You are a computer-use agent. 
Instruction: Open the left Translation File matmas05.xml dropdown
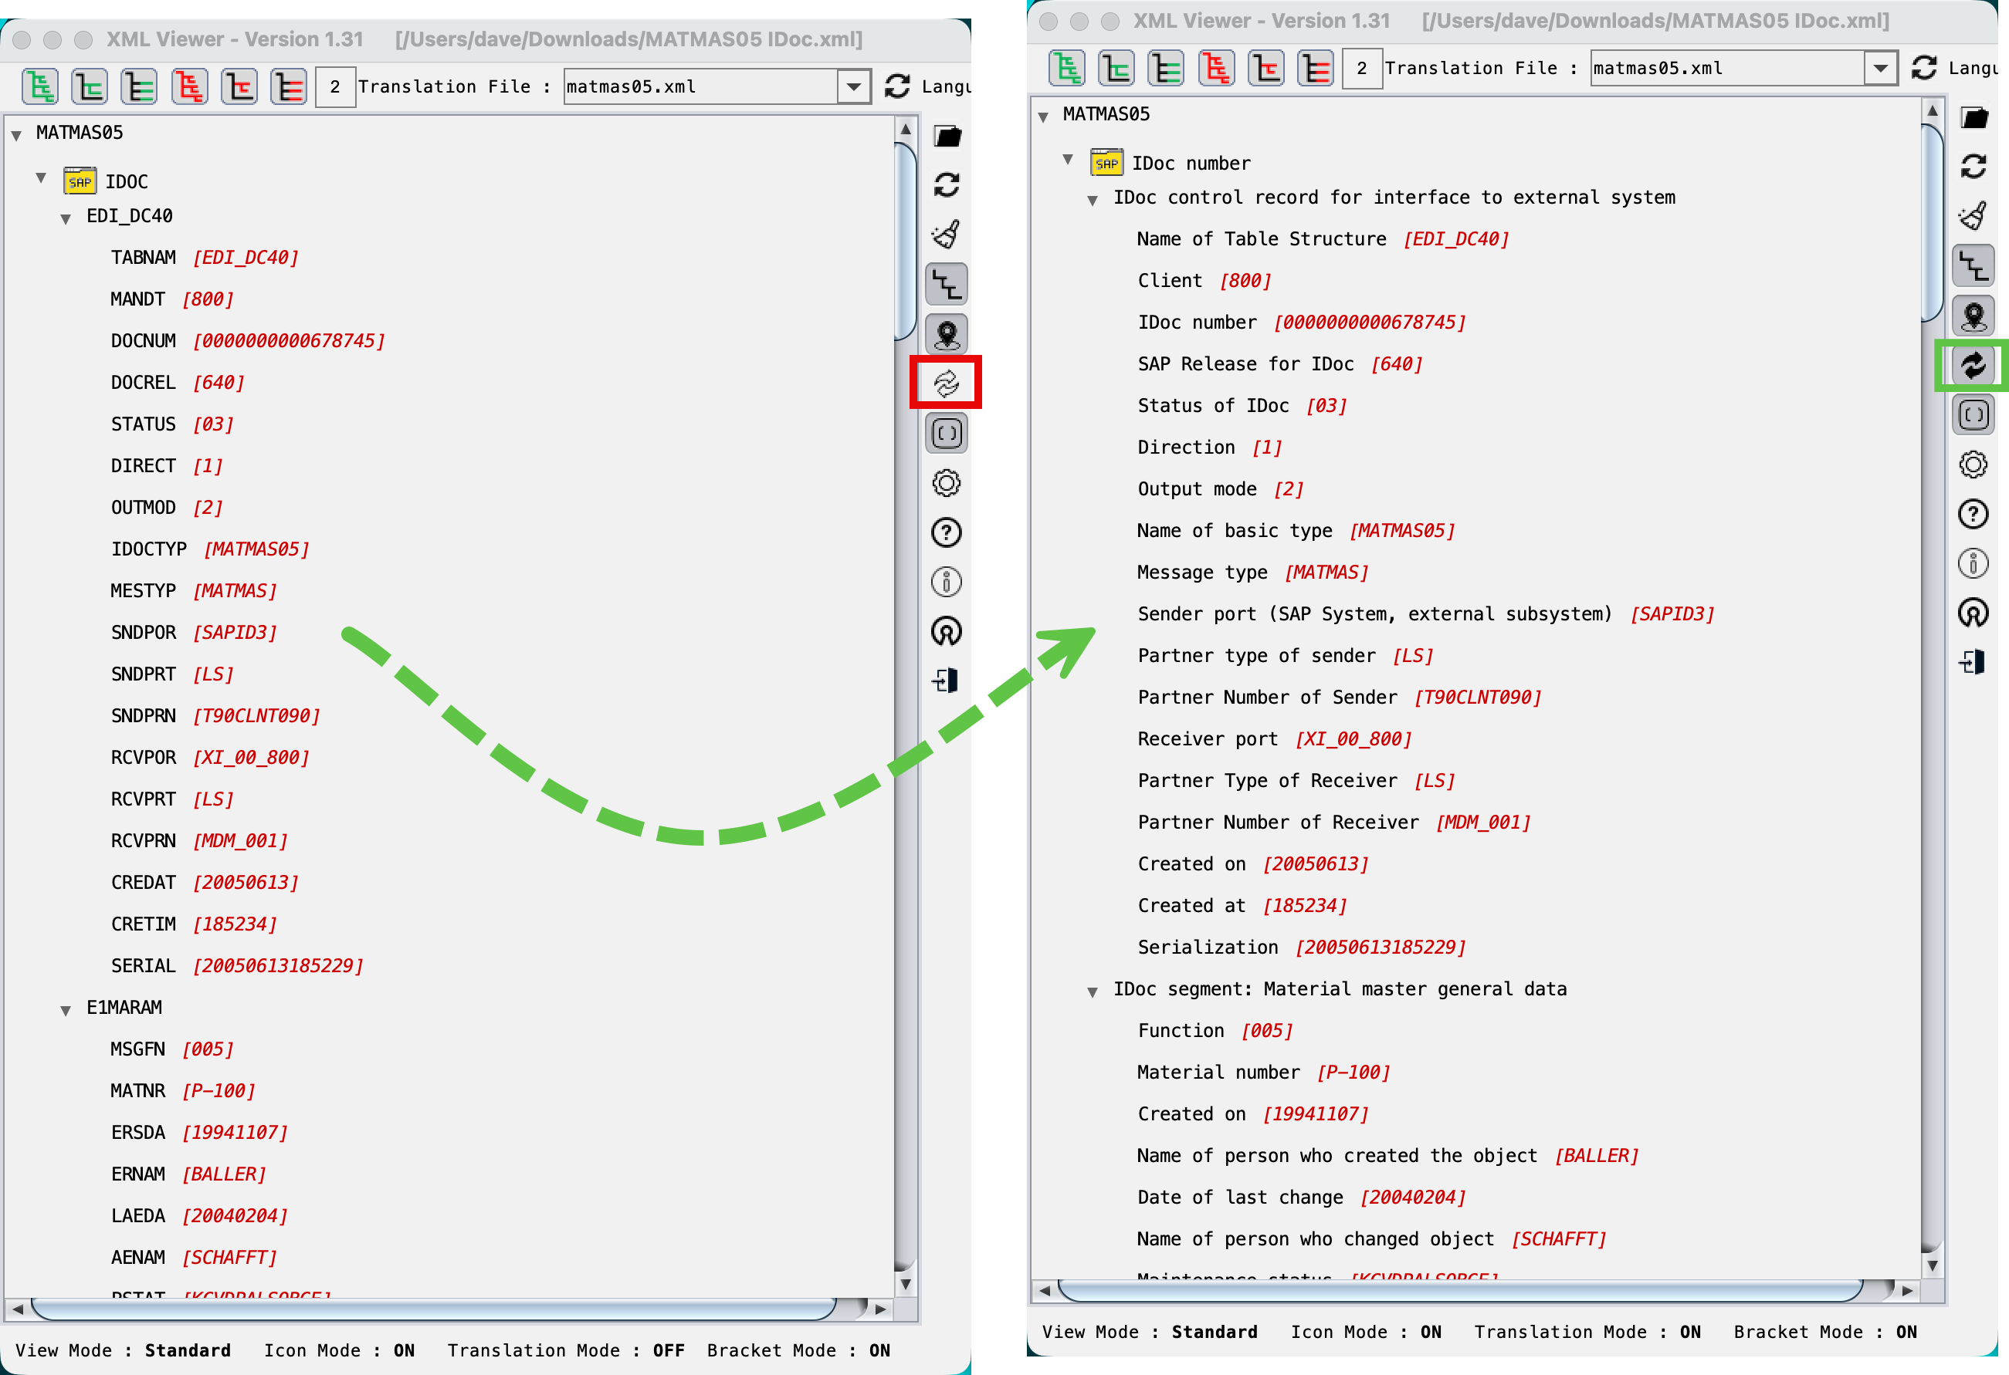[x=853, y=87]
